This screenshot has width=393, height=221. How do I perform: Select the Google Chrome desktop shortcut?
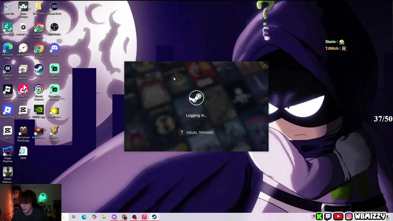[39, 51]
